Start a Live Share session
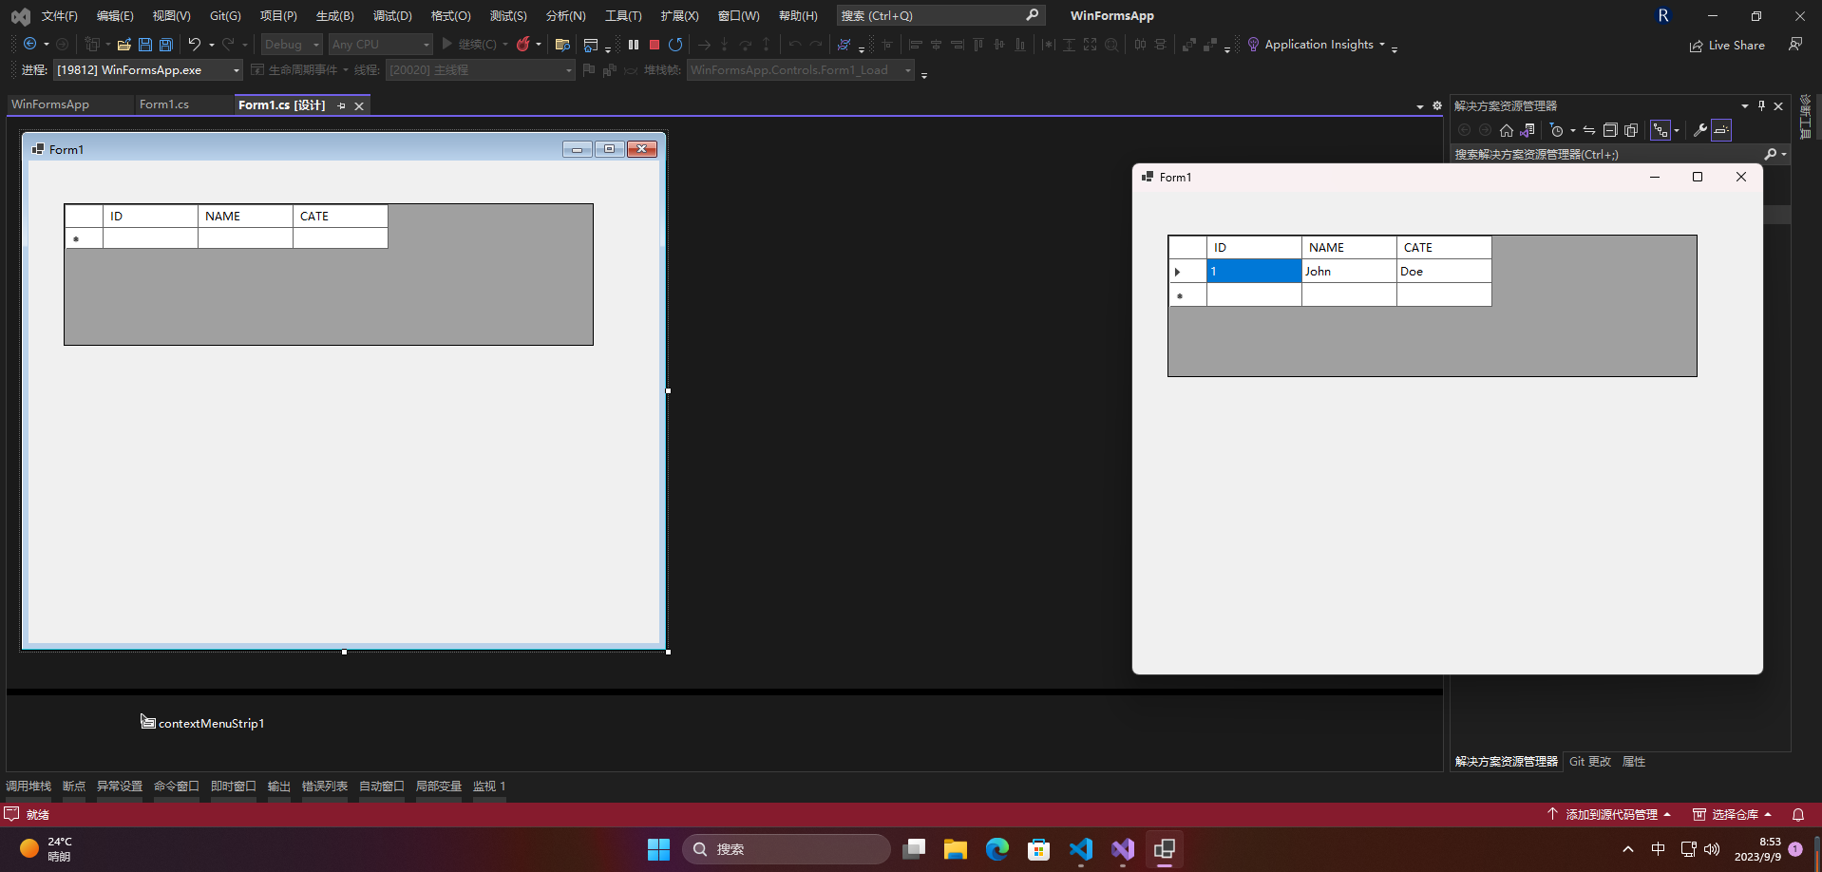1822x872 pixels. 1727,46
